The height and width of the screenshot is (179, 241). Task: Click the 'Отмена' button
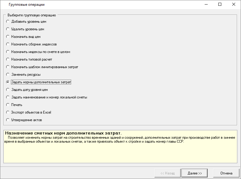click(x=226, y=173)
